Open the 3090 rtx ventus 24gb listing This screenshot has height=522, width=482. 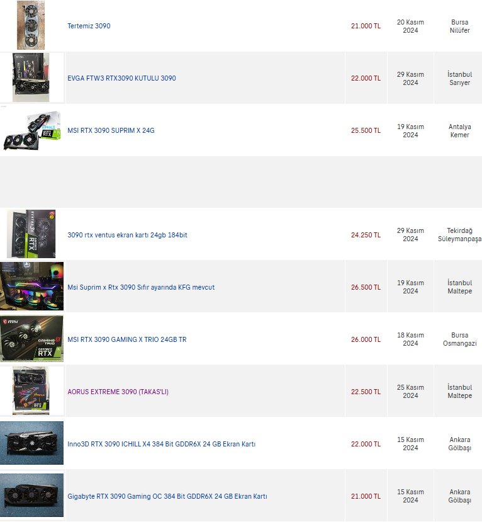tap(127, 235)
